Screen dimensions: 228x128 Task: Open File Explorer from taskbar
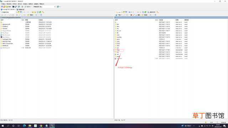[30, 126]
